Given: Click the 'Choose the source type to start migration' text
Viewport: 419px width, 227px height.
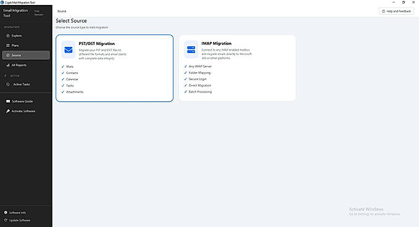Looking at the screenshot, I should tap(82, 27).
